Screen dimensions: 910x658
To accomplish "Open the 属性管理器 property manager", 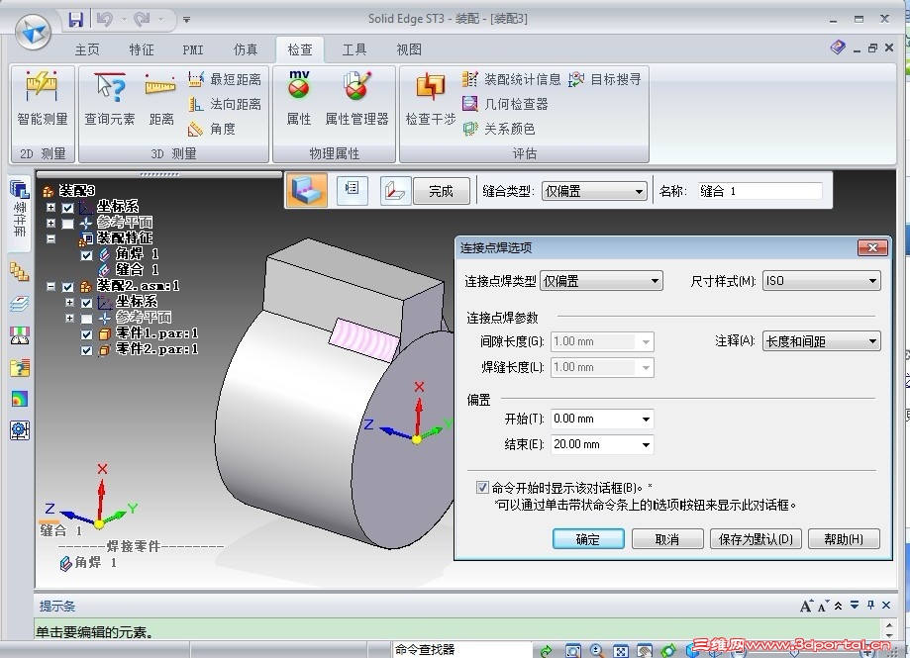I will tap(356, 99).
